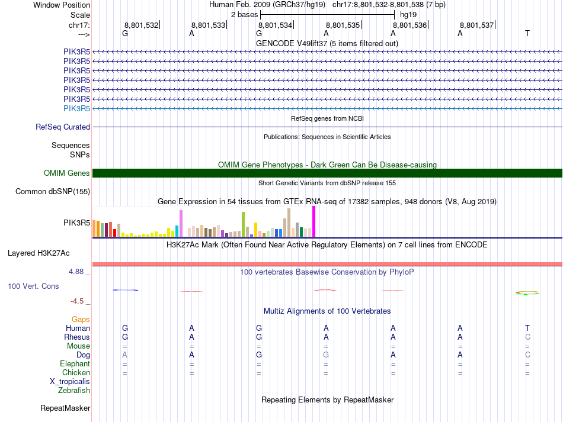
Task: Click the 100 Vert. Cons label
Action: point(33,286)
